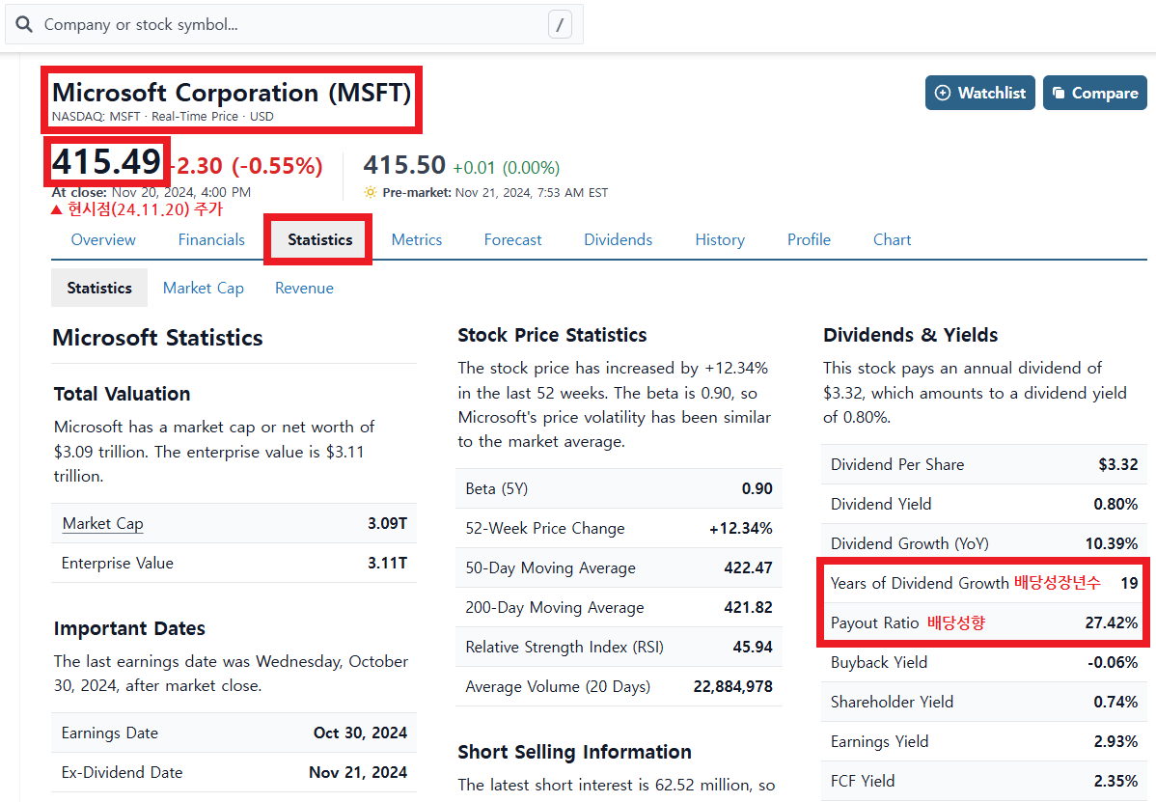1156x802 pixels.
Task: Click the Earnings Yield value 2.93%
Action: [1115, 741]
